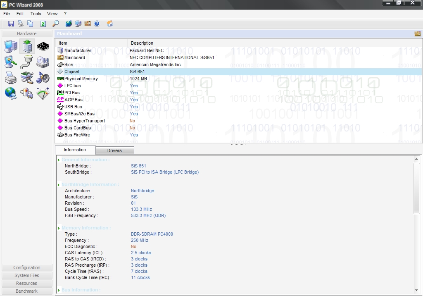The width and height of the screenshot is (423, 296).
Task: Click the motherboard icon at Mainboard header right
Action: tap(418, 34)
